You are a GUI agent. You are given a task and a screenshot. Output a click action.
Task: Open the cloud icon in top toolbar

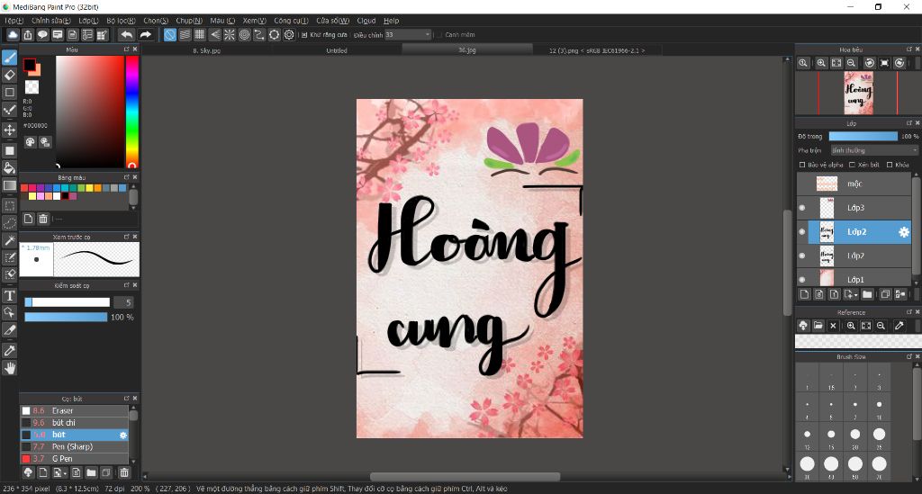pos(13,35)
